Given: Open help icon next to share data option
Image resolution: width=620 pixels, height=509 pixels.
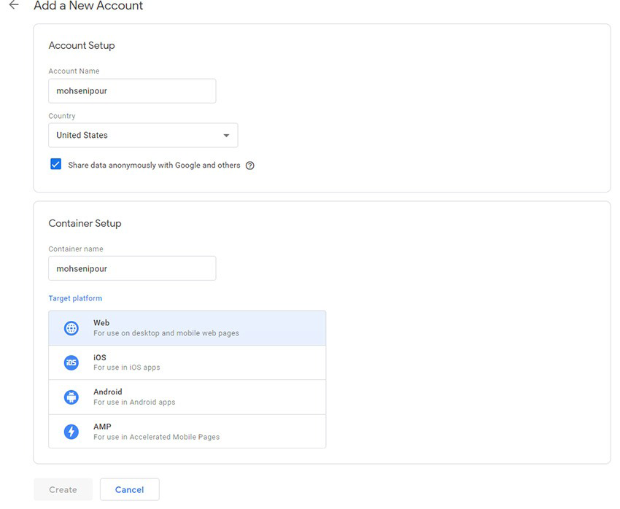Looking at the screenshot, I should (x=250, y=166).
